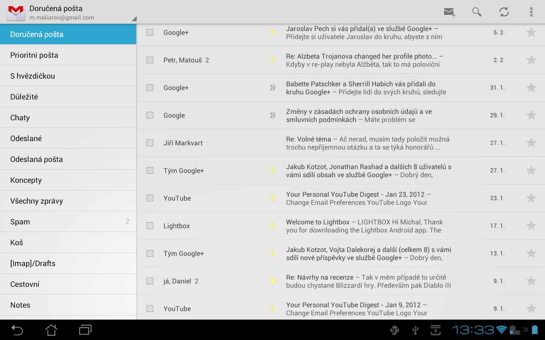545x340 pixels.
Task: Open 'Re: Návrhy na recenze' email
Action: click(341, 281)
